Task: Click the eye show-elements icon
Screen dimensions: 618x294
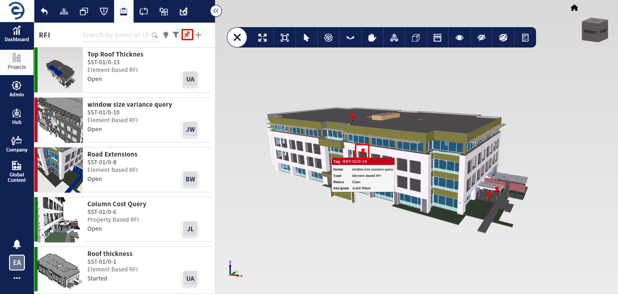Action: [460, 38]
